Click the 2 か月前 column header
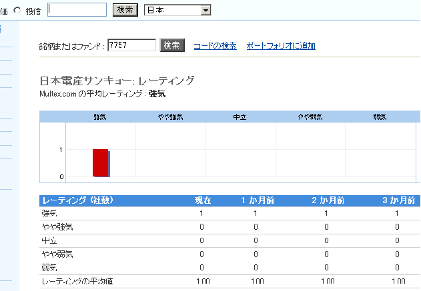This screenshot has width=421, height=291. [328, 200]
